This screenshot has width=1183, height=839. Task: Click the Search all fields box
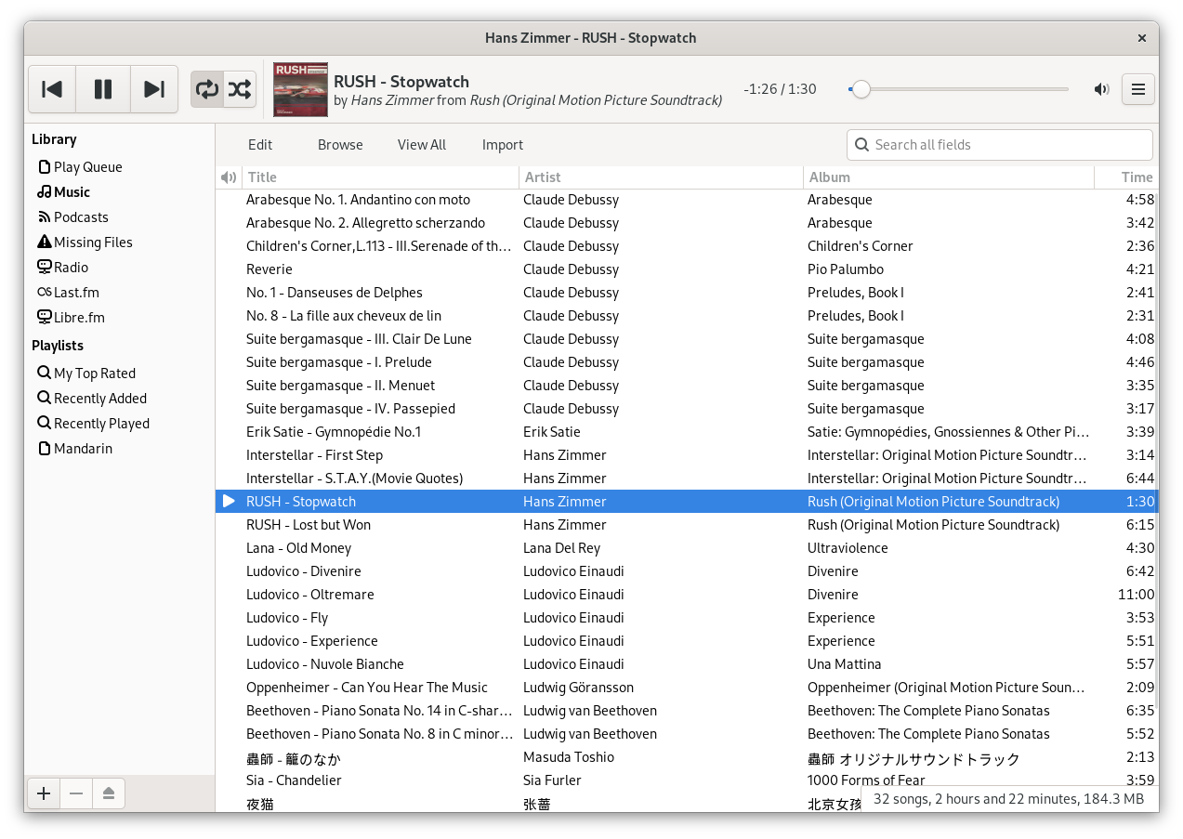[999, 145]
